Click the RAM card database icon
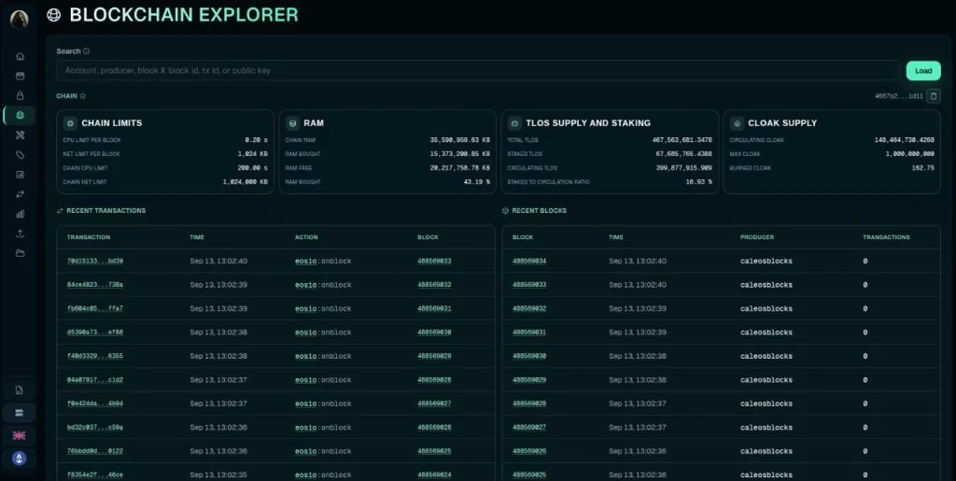The height and width of the screenshot is (481, 956). pos(292,123)
